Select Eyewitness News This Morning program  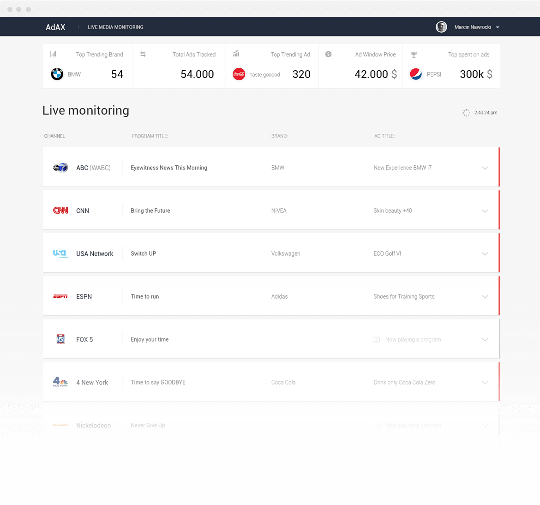pyautogui.click(x=169, y=168)
